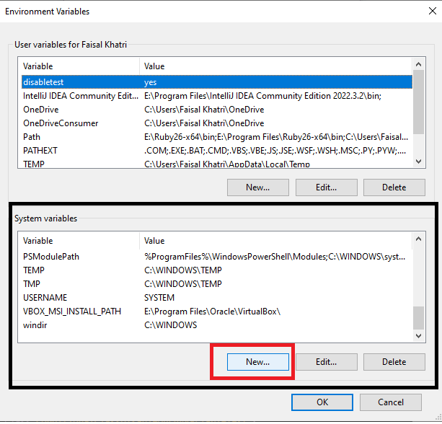Click Edit under User variables
Screen dimensions: 442x424
(x=327, y=187)
